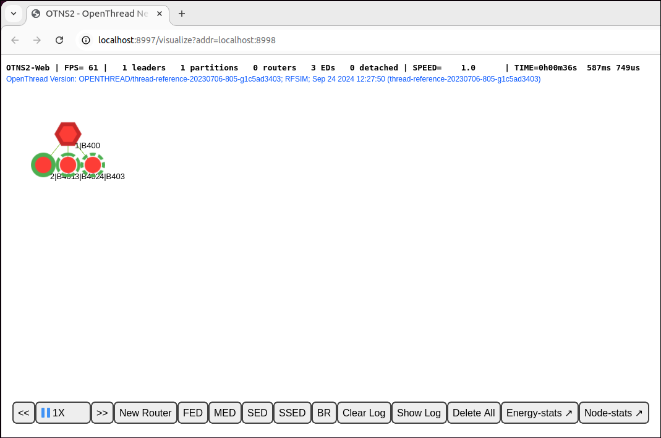Speed up simulation with >> control

[x=102, y=412]
